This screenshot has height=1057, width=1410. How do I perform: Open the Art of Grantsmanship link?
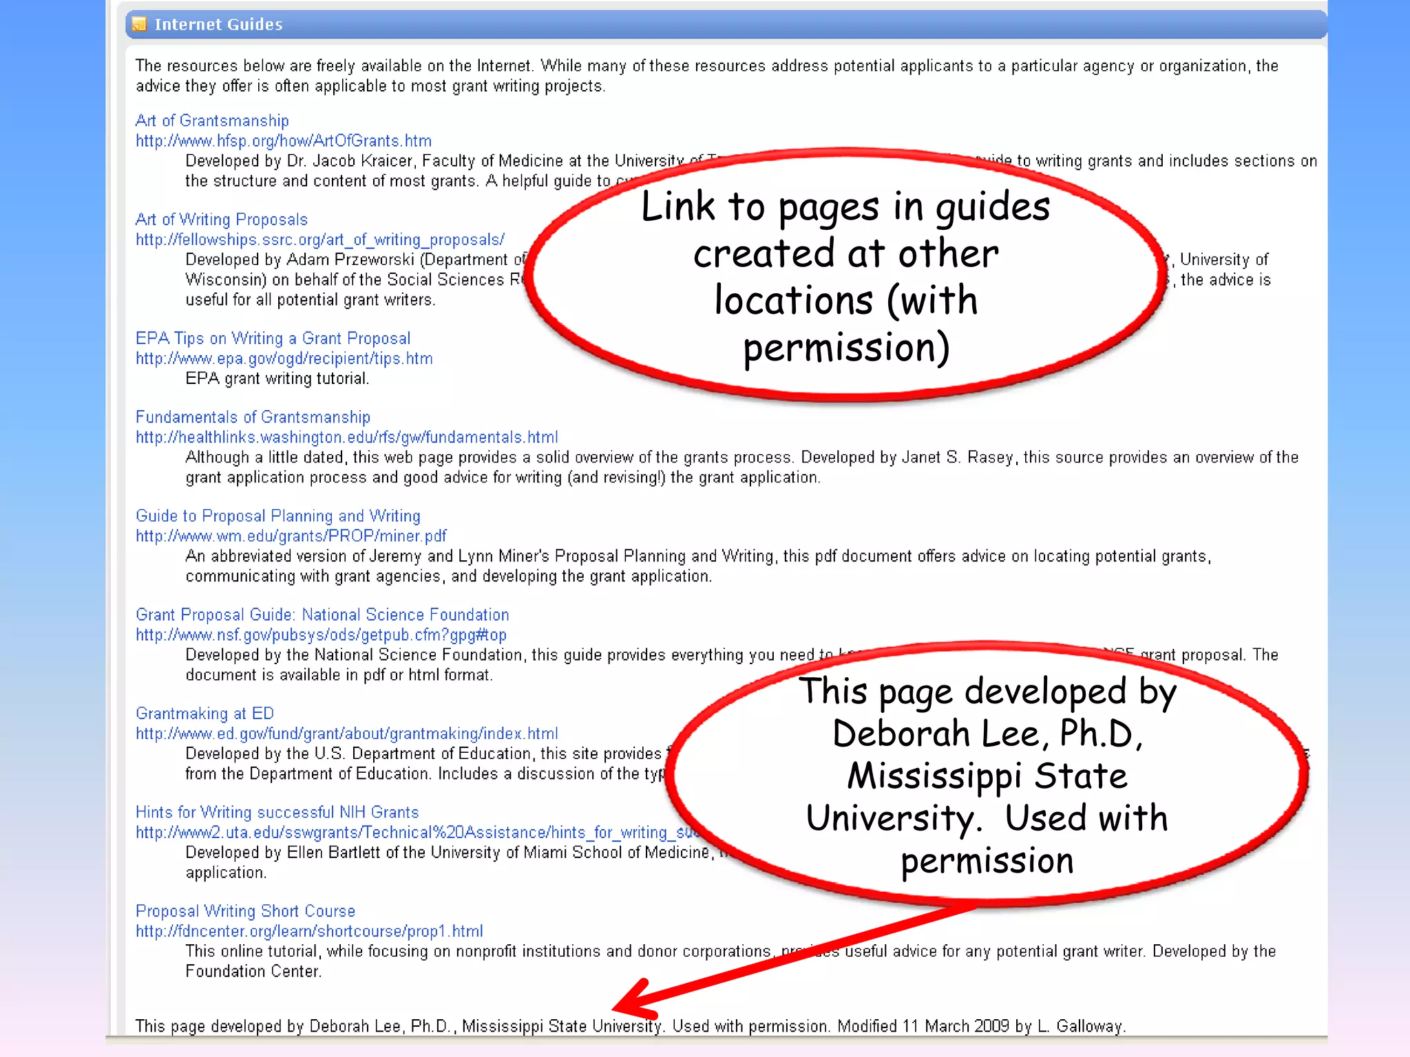pyautogui.click(x=212, y=120)
